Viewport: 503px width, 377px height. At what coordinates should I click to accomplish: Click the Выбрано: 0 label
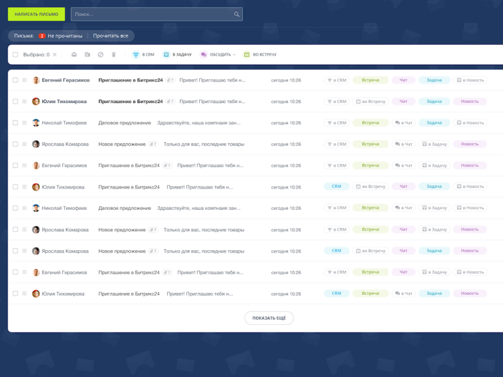36,55
